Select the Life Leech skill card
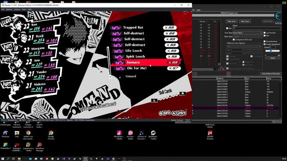 coord(145,51)
